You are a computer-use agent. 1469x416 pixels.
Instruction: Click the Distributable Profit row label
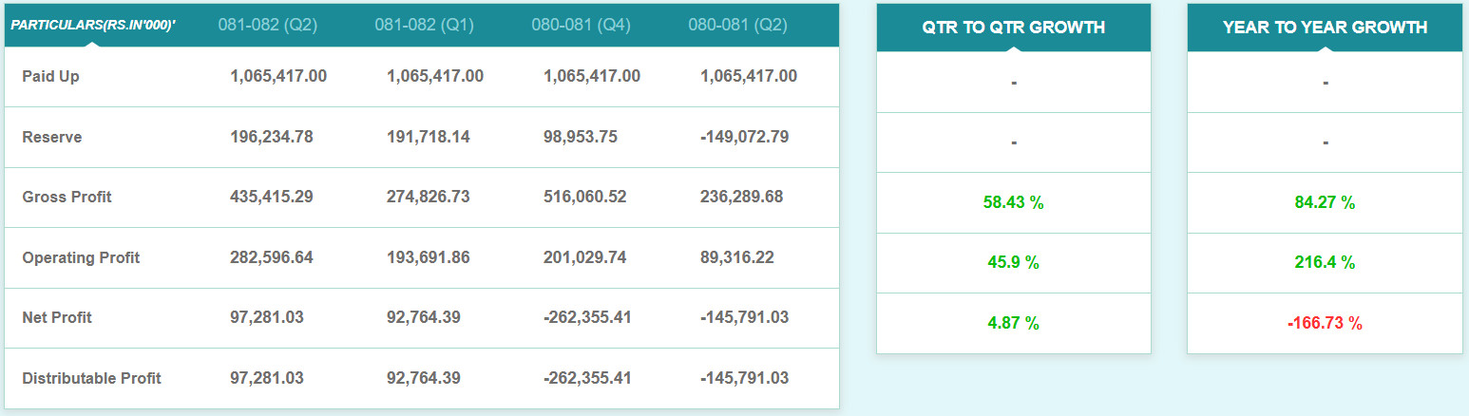click(91, 378)
